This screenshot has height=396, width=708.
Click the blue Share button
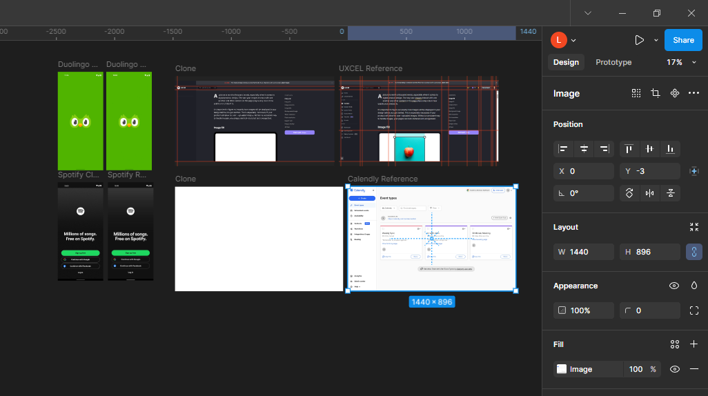point(683,40)
